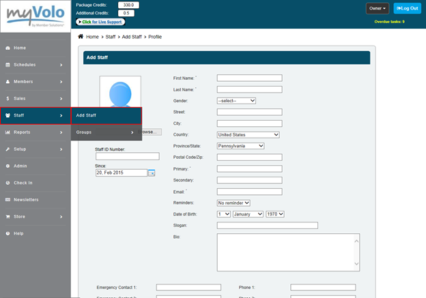Open the Gender select dropdown
This screenshot has height=298, width=426.
(x=236, y=100)
